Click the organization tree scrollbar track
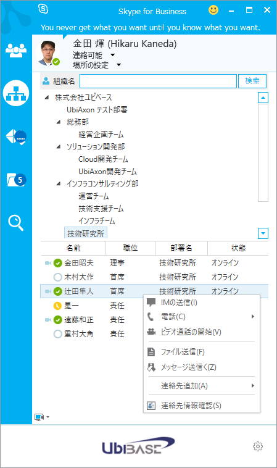 (263, 153)
